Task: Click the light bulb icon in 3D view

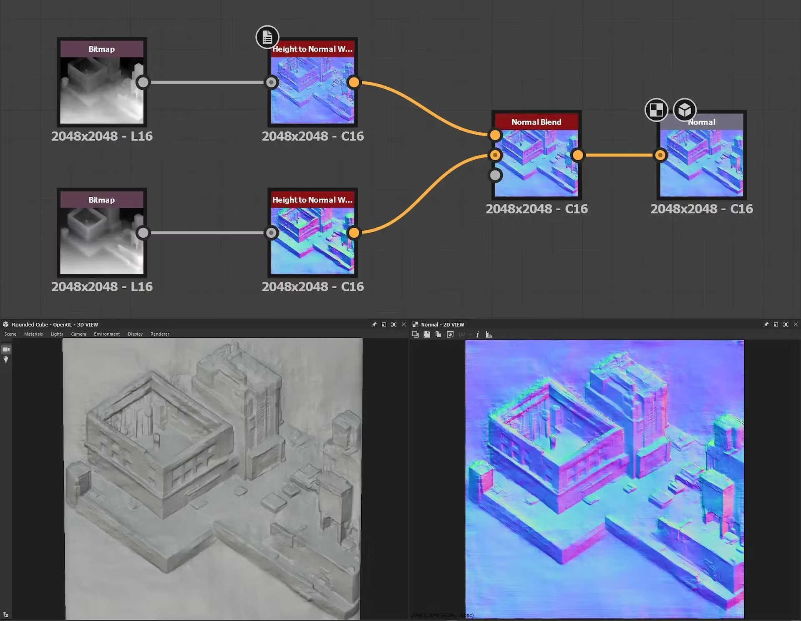Action: coord(6,360)
